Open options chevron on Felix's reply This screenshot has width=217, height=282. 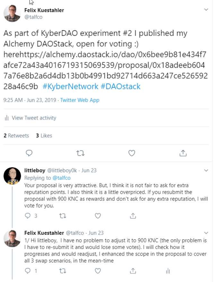pyautogui.click(x=206, y=232)
